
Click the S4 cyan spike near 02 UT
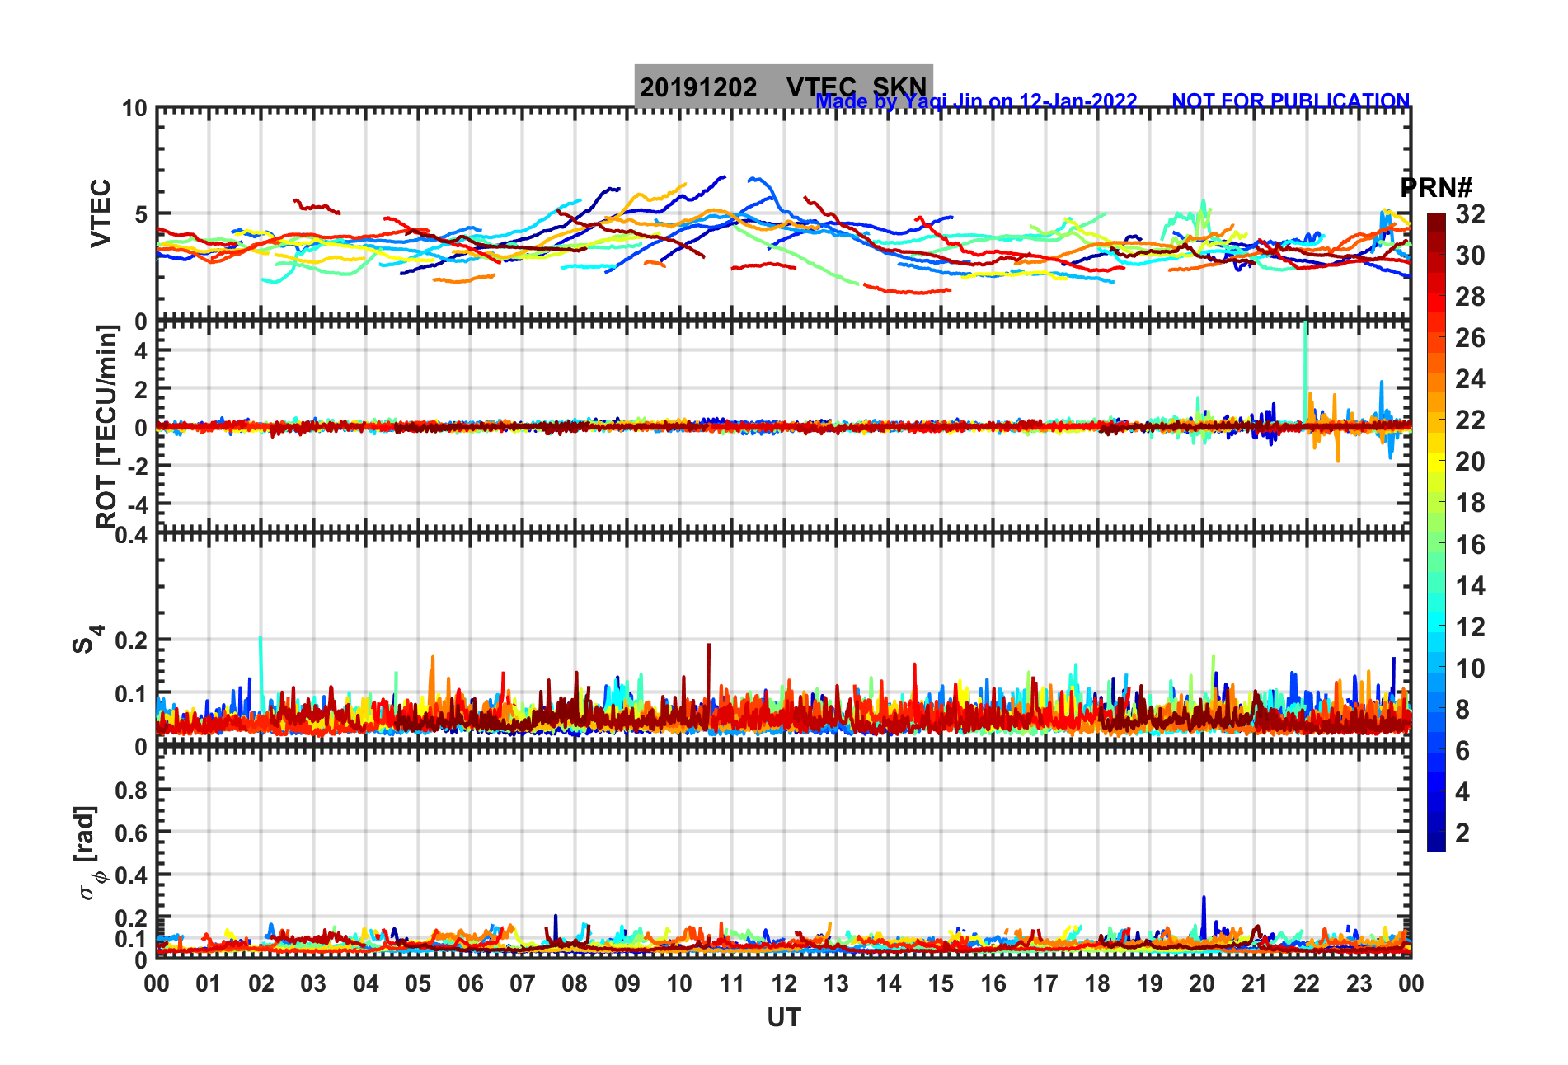pyautogui.click(x=261, y=672)
